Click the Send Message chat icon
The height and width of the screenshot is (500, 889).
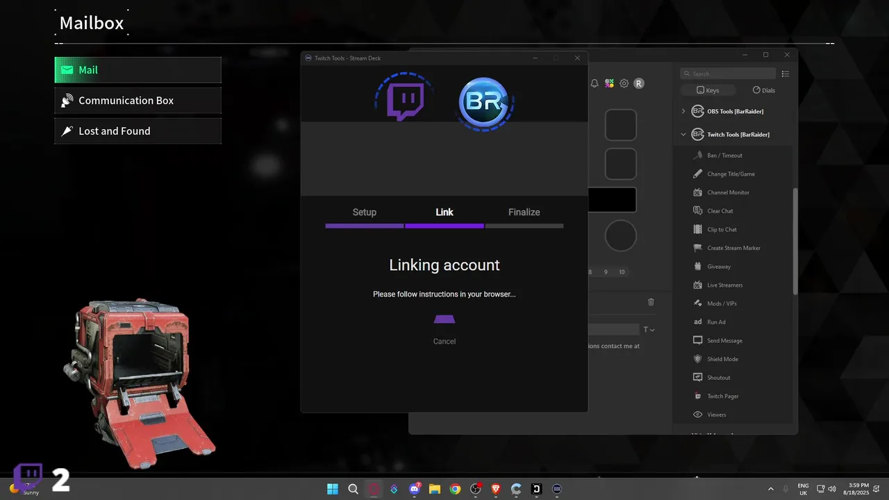point(698,340)
